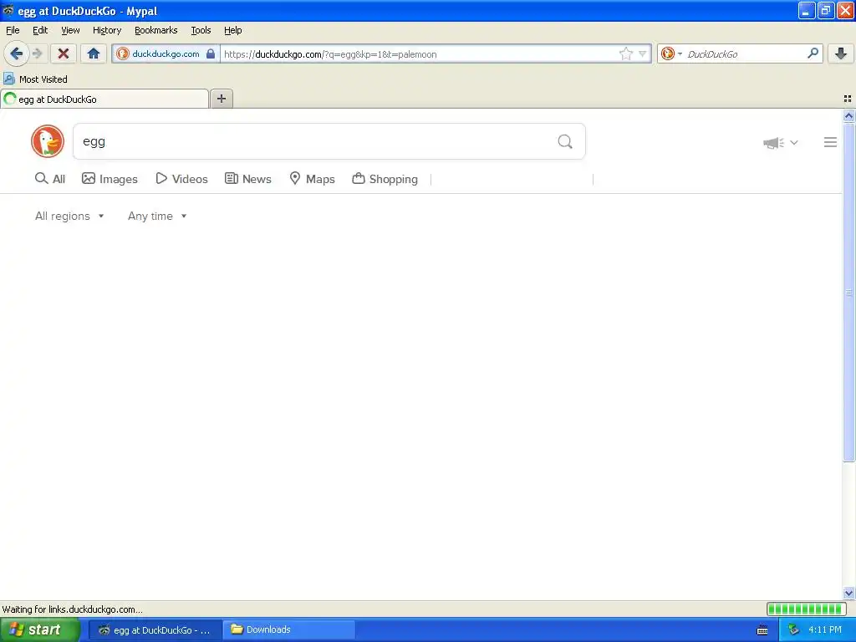Open the hamburger side menu
This screenshot has height=642, width=856.
tap(830, 142)
